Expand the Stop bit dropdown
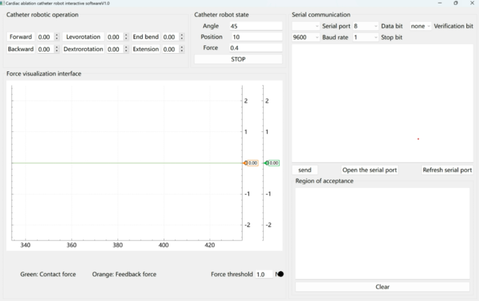This screenshot has height=301, width=479. pos(365,37)
